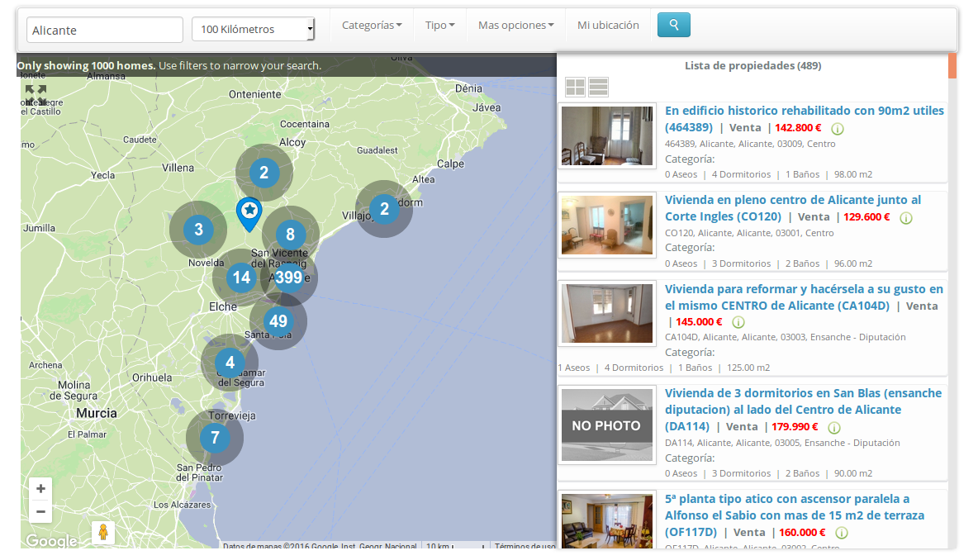Viewport: 978px width, 560px height.
Task: Click the Alicante location search field
Action: tap(105, 30)
